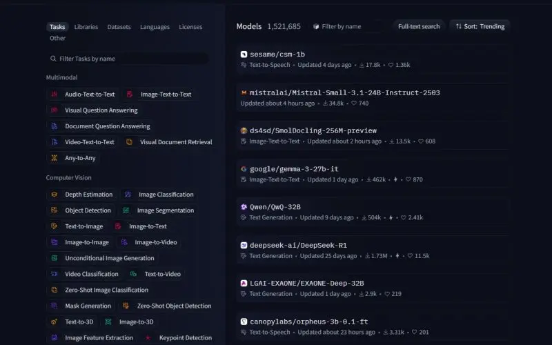Click the Filter Tasks by name field
Viewport: 552px width, 345px height.
128,59
